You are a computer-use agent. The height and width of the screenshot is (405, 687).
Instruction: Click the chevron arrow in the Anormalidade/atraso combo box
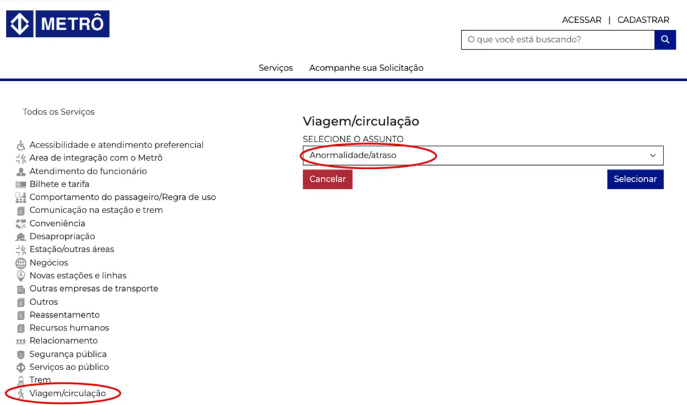tap(652, 156)
